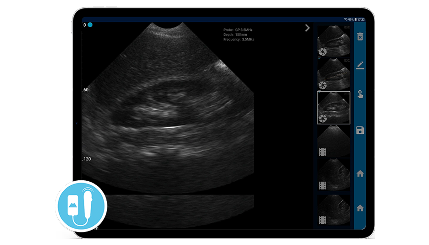Select the pencil annotate tool
The height and width of the screenshot is (245, 429).
click(x=360, y=66)
